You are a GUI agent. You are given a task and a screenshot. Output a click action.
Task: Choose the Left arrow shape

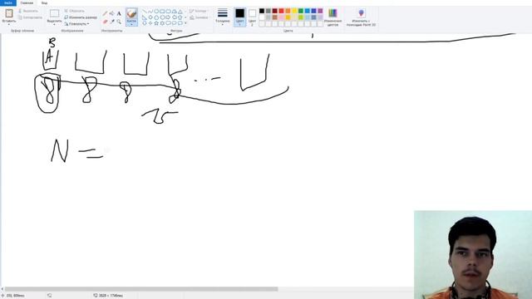[175, 17]
